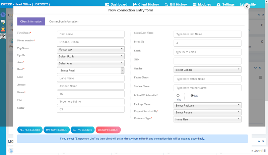Viewport: 268px width, 155px height.
Task: Open the Select Gender dropdown
Action: coord(207,70)
